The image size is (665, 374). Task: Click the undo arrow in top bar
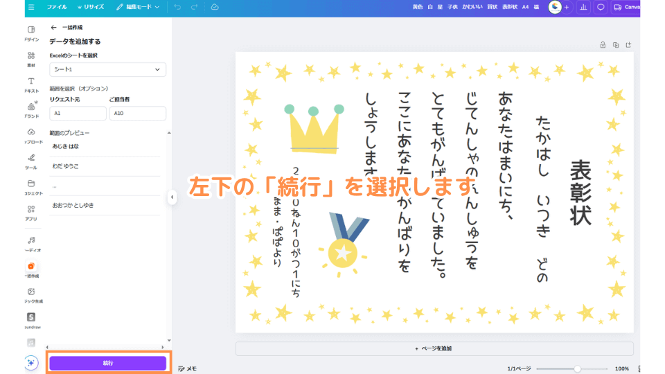point(177,7)
